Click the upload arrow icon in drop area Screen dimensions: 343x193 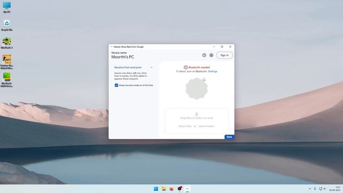[197, 114]
